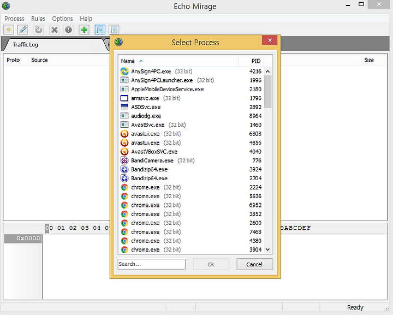Click PID value 4216
Screen dimensions: 393x315
pos(255,72)
